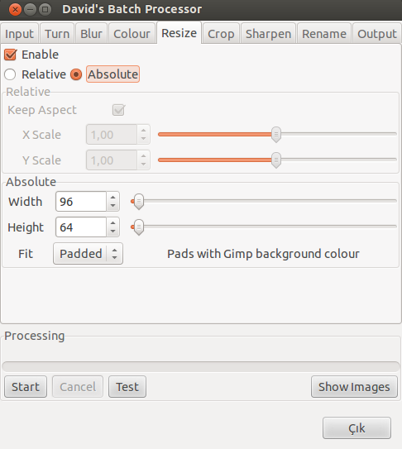The width and height of the screenshot is (402, 449).
Task: Open the Output tab
Action: pos(377,34)
